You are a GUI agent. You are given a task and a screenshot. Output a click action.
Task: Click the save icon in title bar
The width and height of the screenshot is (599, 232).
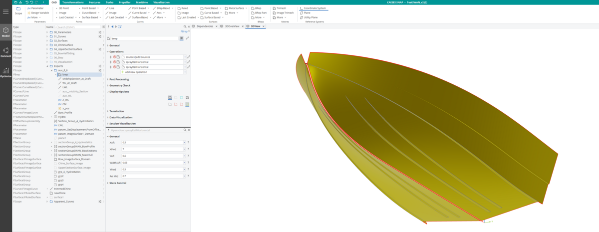[20, 2]
